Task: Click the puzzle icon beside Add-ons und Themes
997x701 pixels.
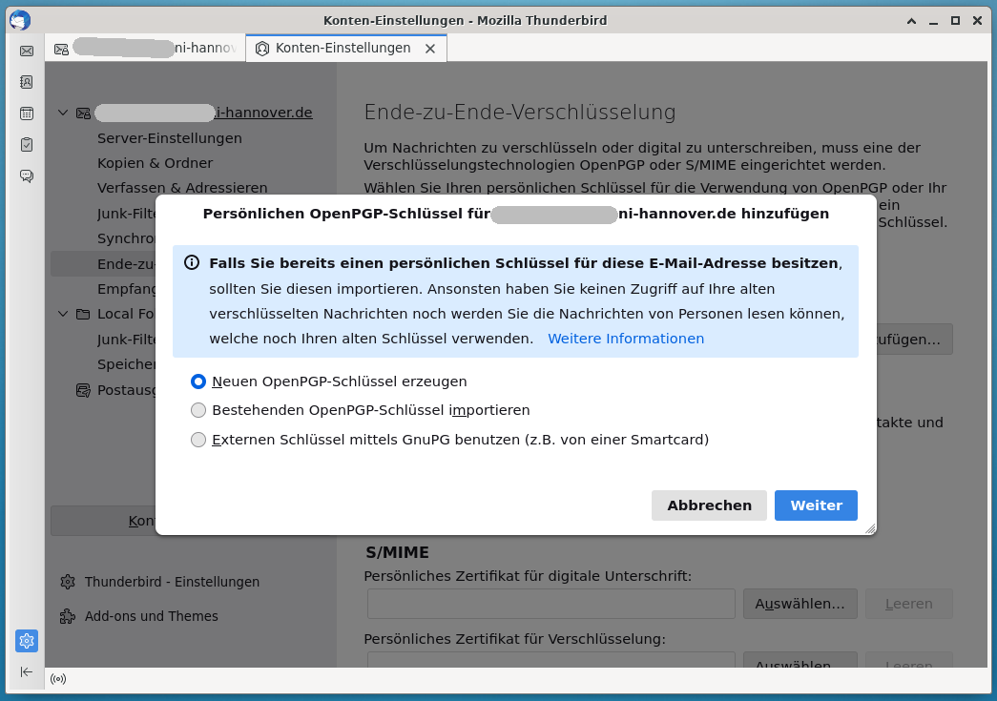Action: point(68,616)
